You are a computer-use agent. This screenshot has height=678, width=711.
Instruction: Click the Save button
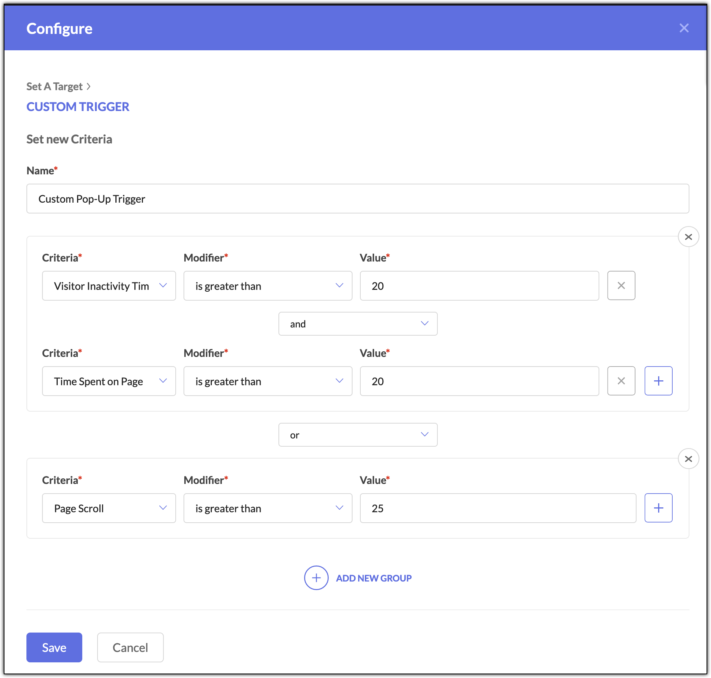click(54, 647)
